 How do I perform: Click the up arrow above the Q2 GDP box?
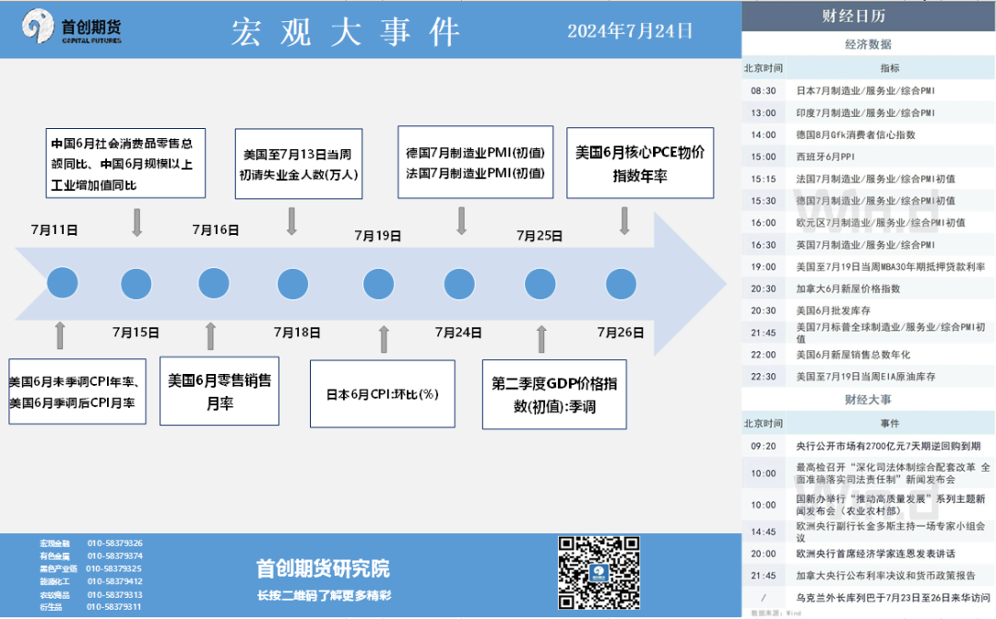tap(540, 338)
